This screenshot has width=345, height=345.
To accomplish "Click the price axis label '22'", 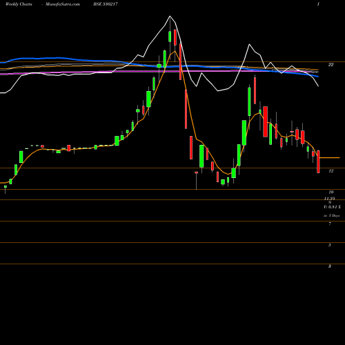I will [x=331, y=65].
